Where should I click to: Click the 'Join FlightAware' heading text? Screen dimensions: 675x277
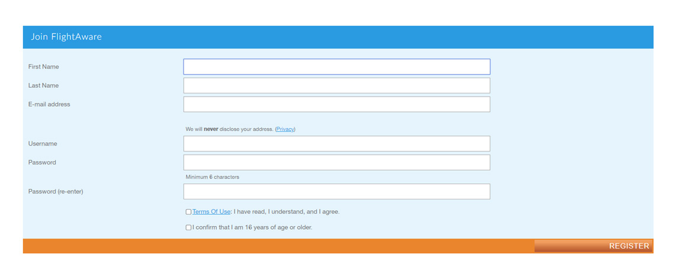[x=66, y=37]
